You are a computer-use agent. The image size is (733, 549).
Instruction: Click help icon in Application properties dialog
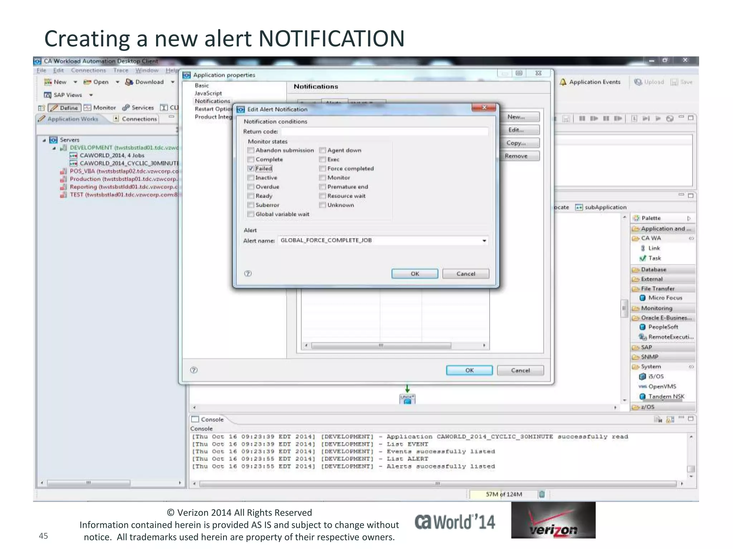point(194,370)
